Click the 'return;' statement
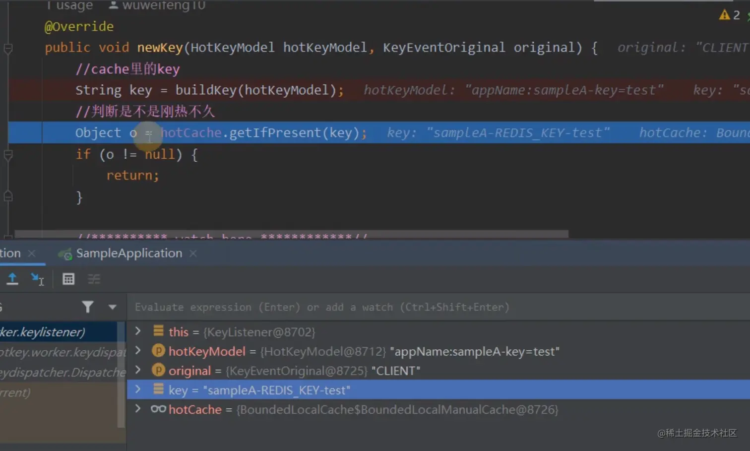This screenshot has height=451, width=750. 132,176
